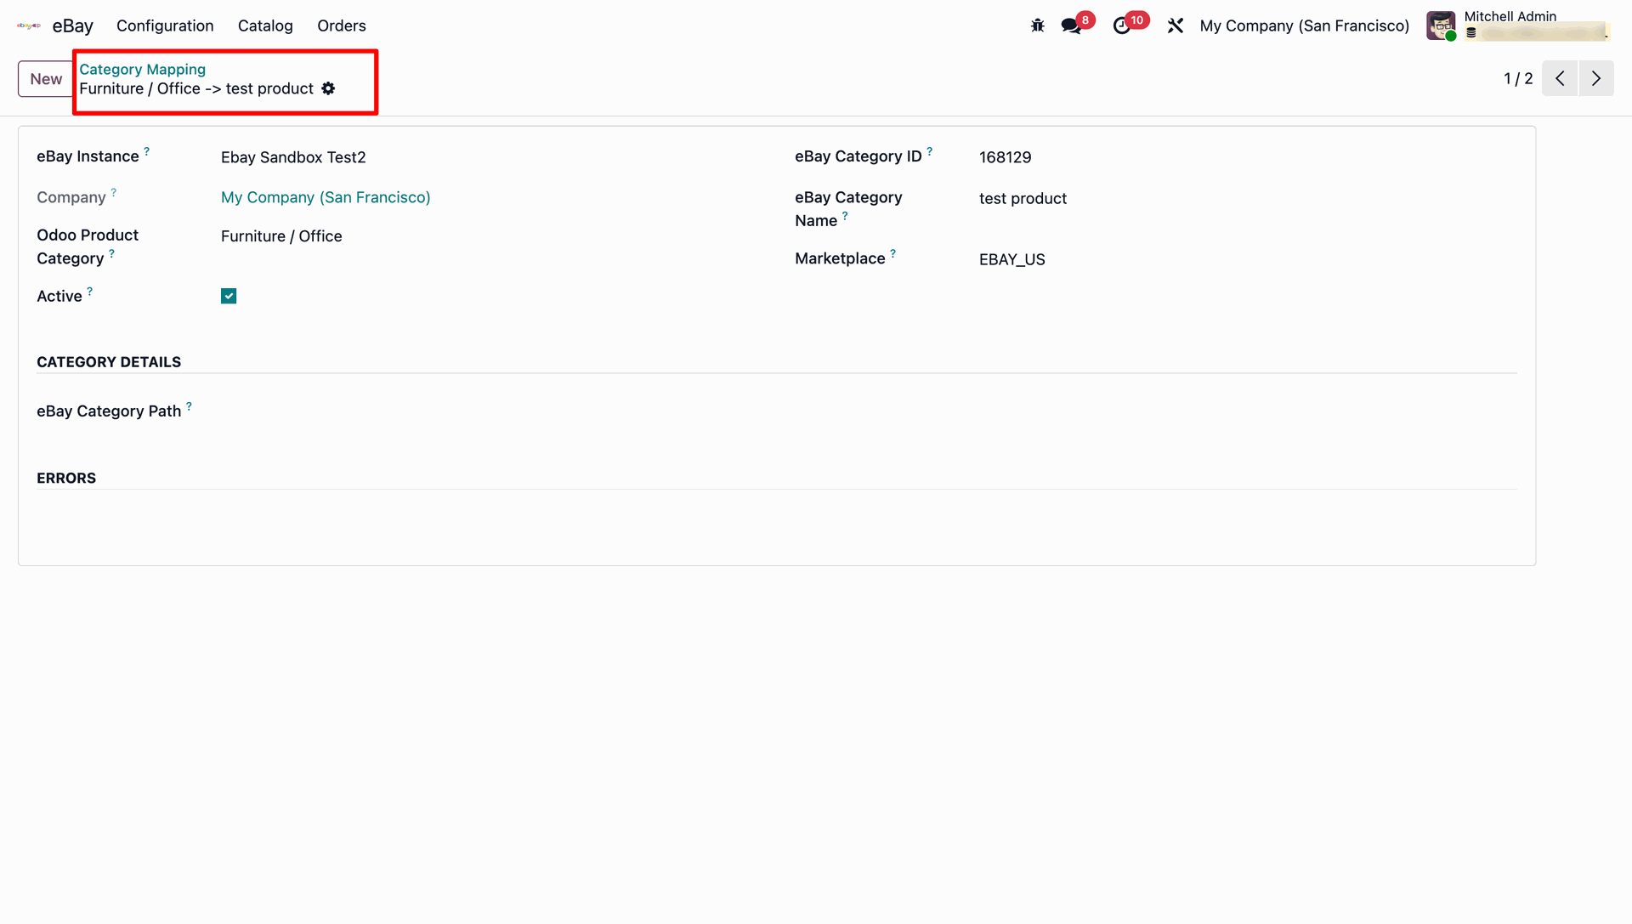Screen dimensions: 1632x924
Task: Open the gear actions menu by record title
Action: pyautogui.click(x=328, y=88)
